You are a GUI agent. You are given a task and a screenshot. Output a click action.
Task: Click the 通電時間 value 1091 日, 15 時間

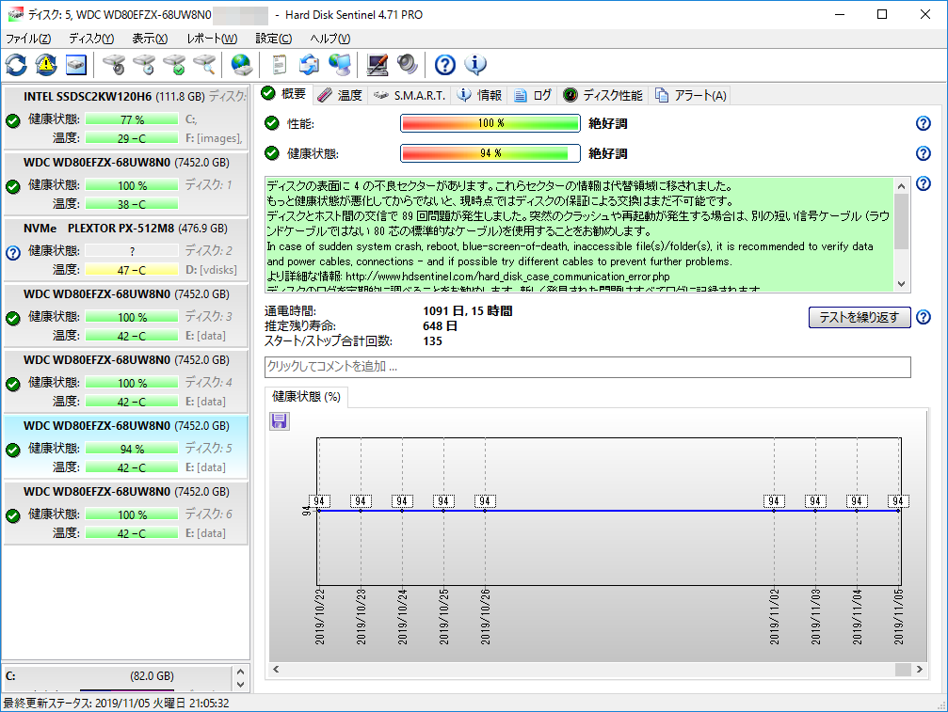tap(467, 311)
